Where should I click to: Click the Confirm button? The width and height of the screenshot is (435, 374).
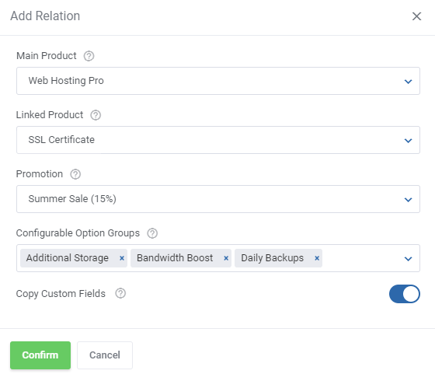(x=40, y=355)
